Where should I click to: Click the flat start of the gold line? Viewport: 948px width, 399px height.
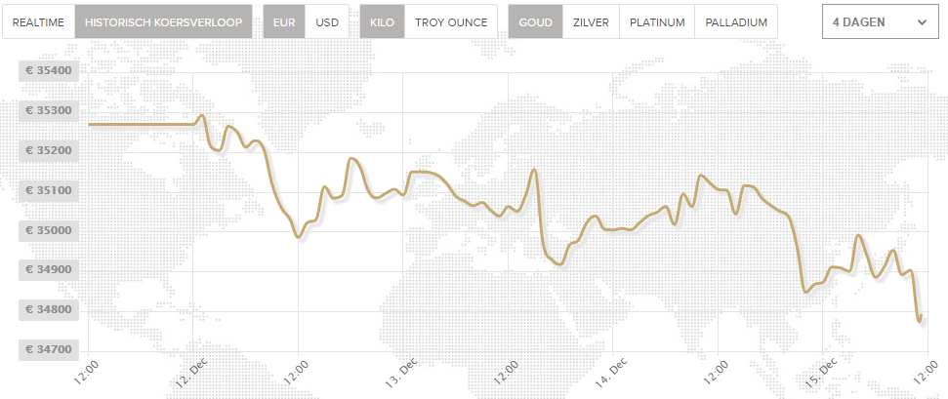click(x=141, y=124)
